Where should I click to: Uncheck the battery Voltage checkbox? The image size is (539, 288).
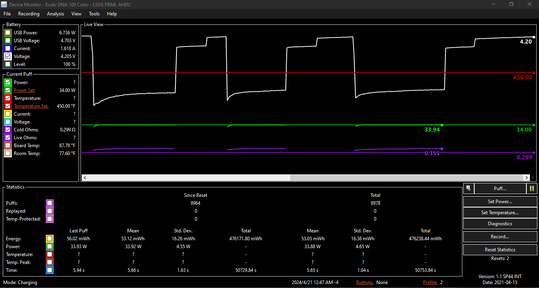point(8,56)
